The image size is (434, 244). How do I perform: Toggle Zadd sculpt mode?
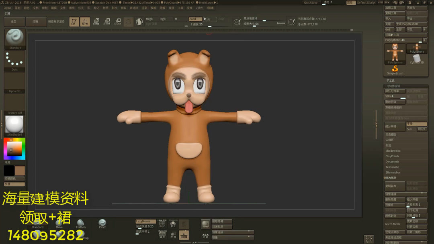(x=195, y=19)
